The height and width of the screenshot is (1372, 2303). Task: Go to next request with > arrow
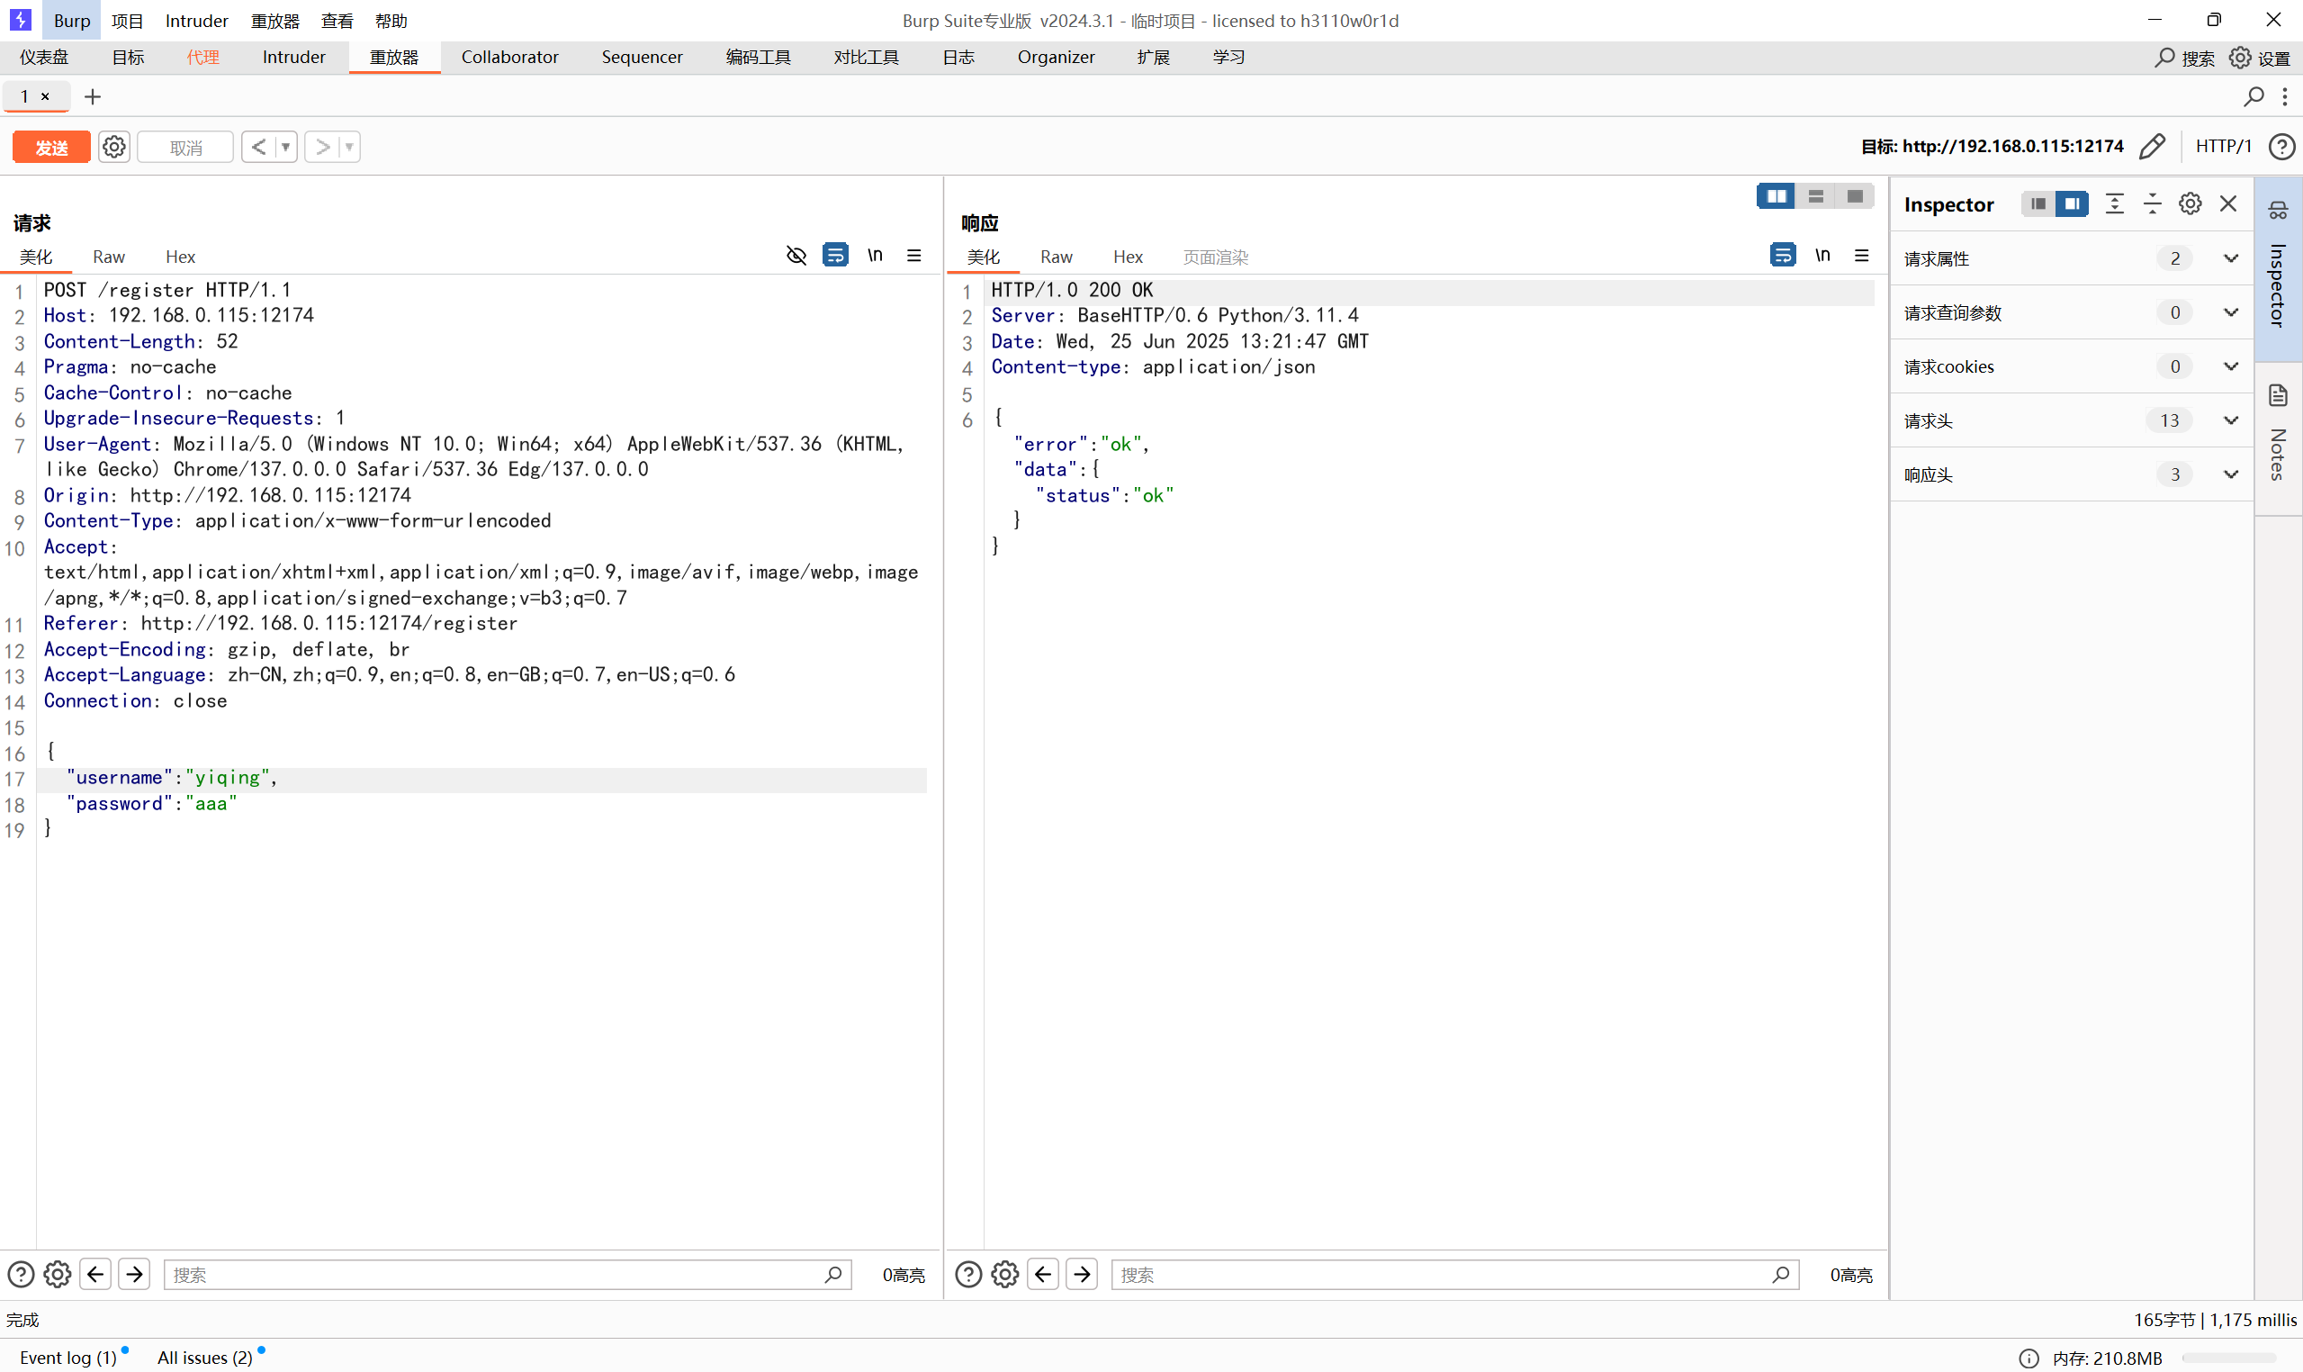click(x=322, y=147)
